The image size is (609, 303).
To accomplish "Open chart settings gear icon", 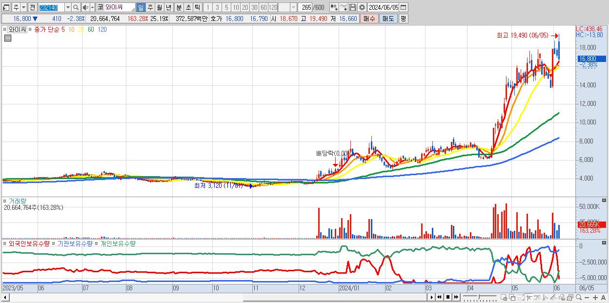I will click(362, 7).
